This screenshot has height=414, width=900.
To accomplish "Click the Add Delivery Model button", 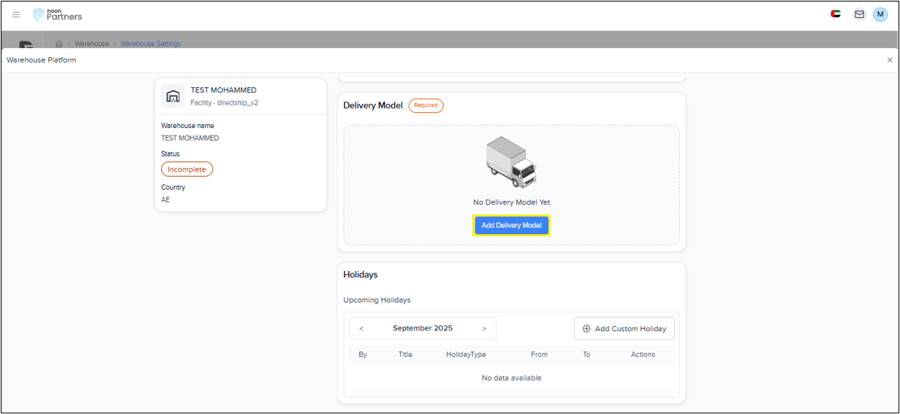I will (511, 225).
